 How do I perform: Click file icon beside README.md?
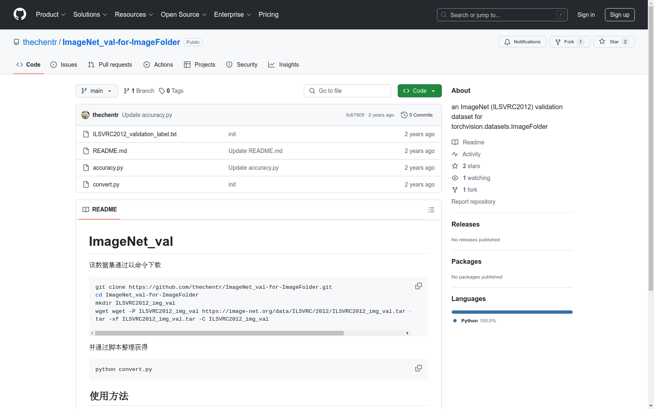(86, 151)
